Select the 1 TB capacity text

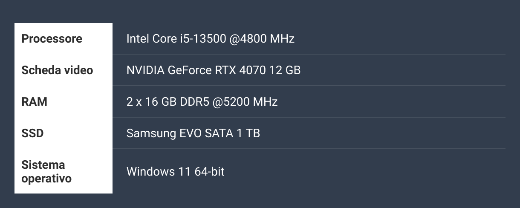(248, 133)
